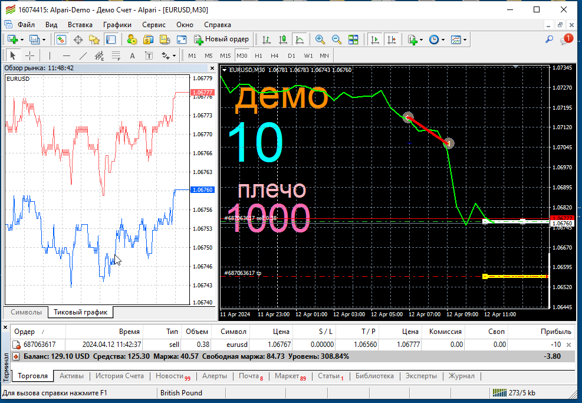Screen dimensions: 582x403
Task: Switch timeframe to H4
Action: [x=274, y=55]
